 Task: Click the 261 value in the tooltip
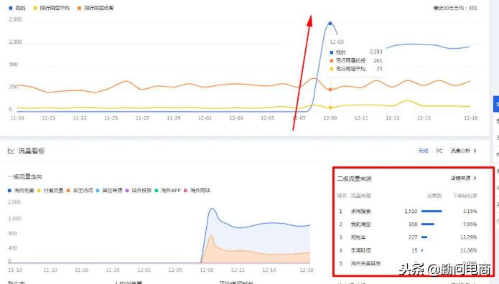click(x=378, y=60)
